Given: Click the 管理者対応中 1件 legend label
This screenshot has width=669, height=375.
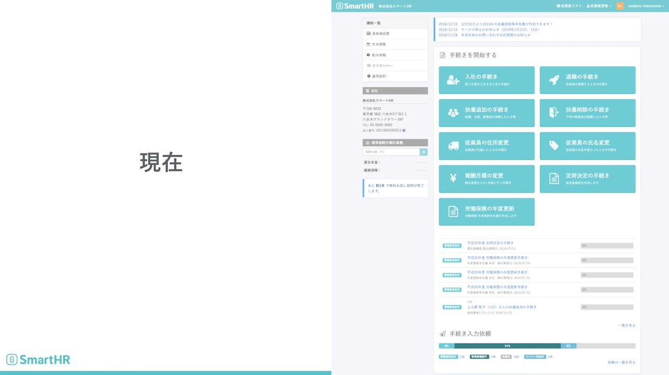Looking at the screenshot, I should coord(452,357).
